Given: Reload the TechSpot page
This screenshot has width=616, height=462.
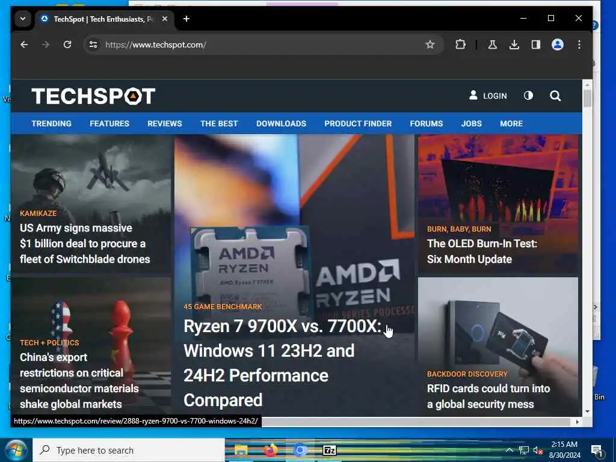Looking at the screenshot, I should [67, 45].
